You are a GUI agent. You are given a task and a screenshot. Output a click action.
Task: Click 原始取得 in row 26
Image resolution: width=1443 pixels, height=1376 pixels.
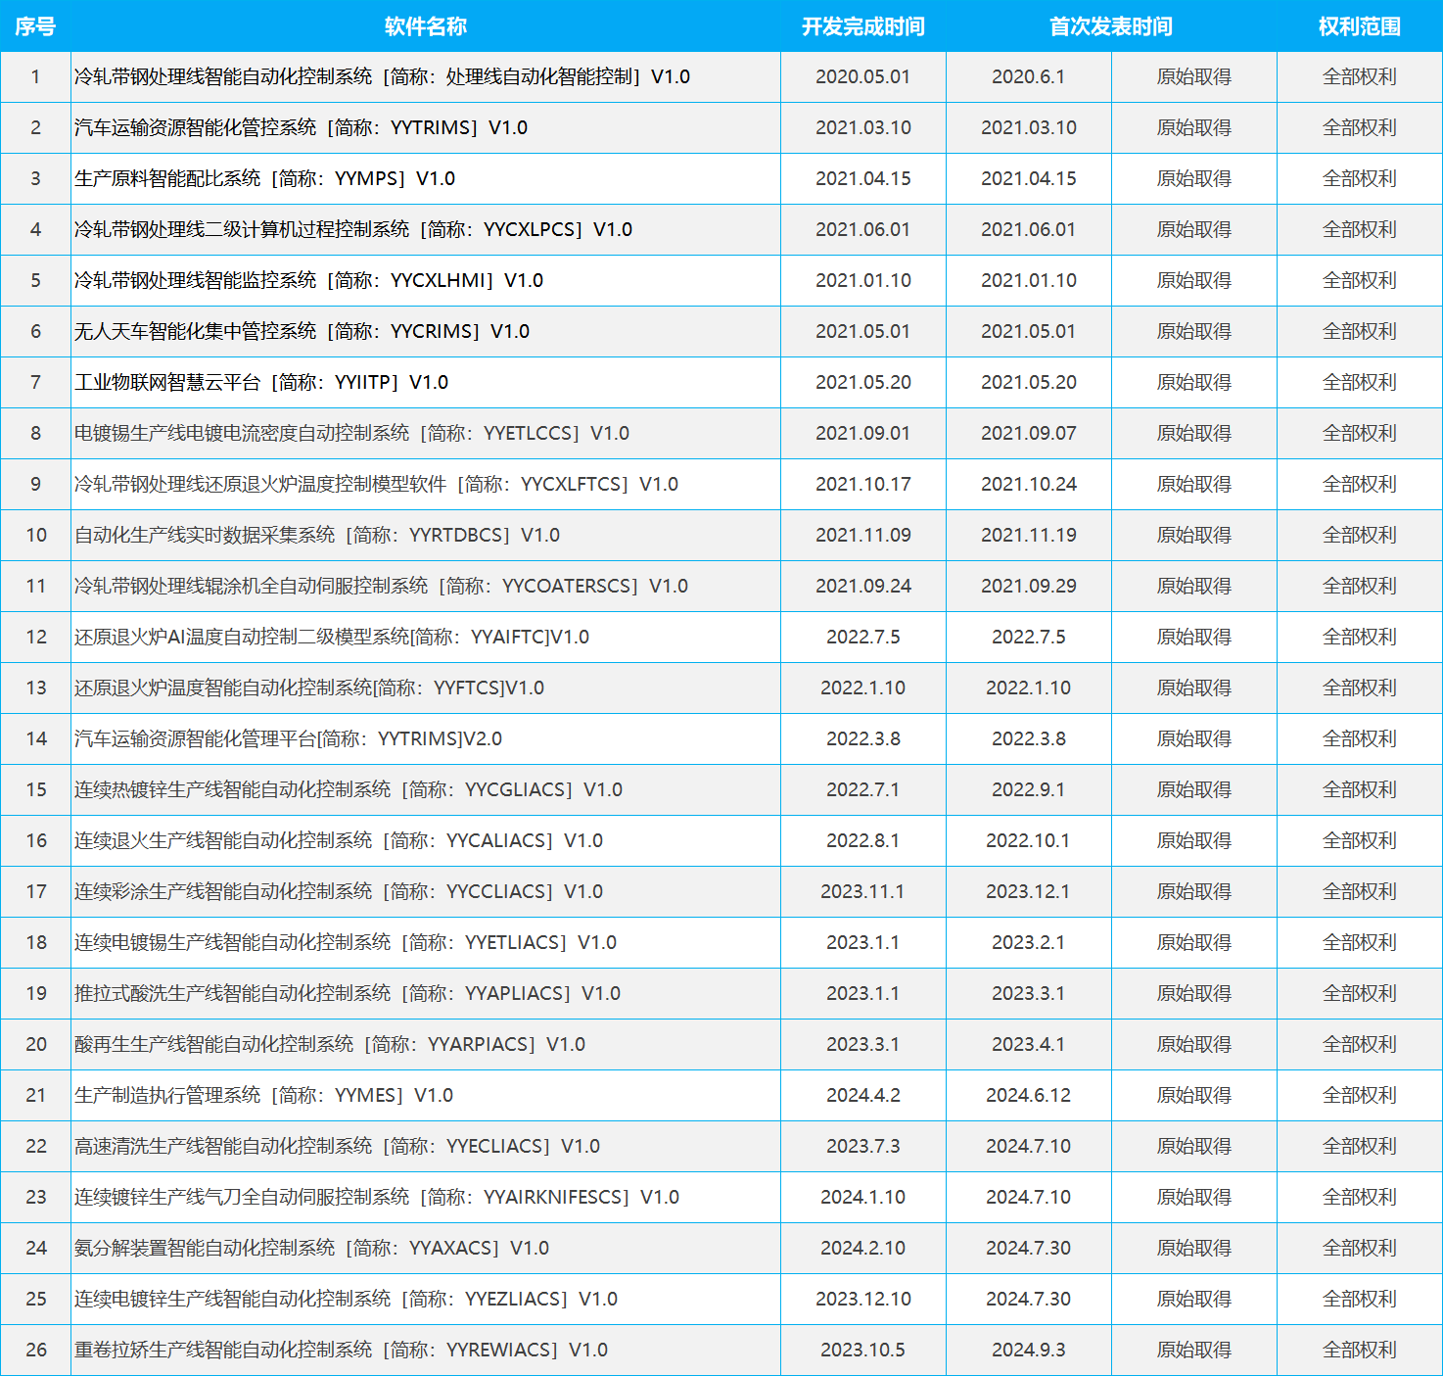1194,1351
